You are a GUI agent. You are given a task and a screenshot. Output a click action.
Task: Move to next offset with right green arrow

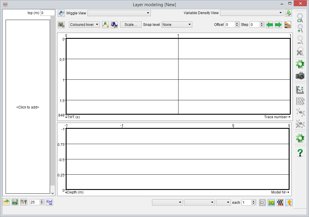click(278, 25)
